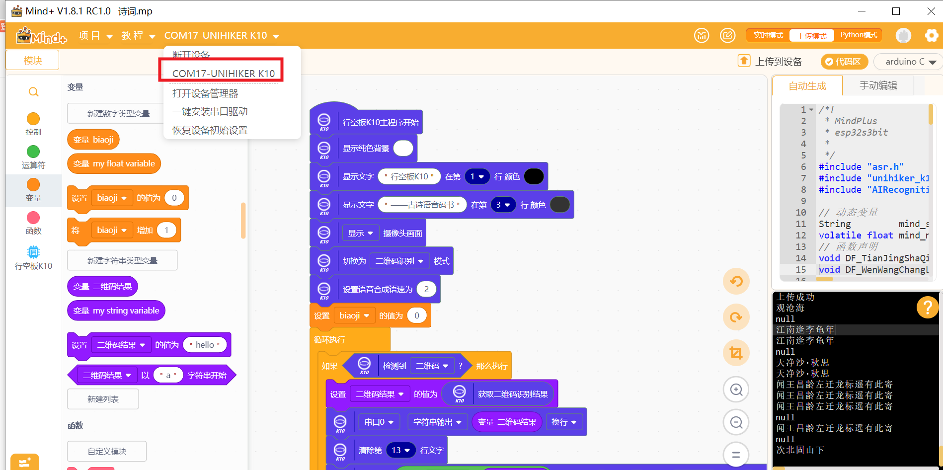Click 上传到设备 button
The image size is (943, 470).
778,61
